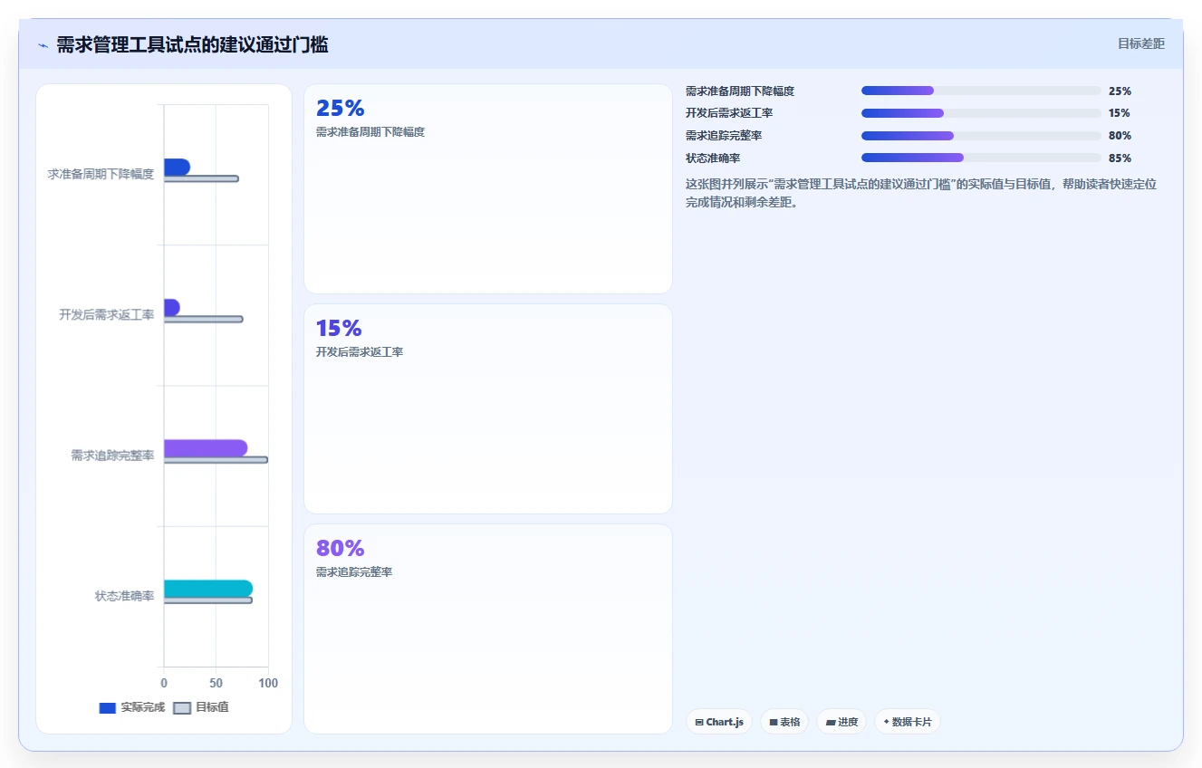The height and width of the screenshot is (768, 1202).
Task: Click the lightning icon beside the title
Action: 43,45
